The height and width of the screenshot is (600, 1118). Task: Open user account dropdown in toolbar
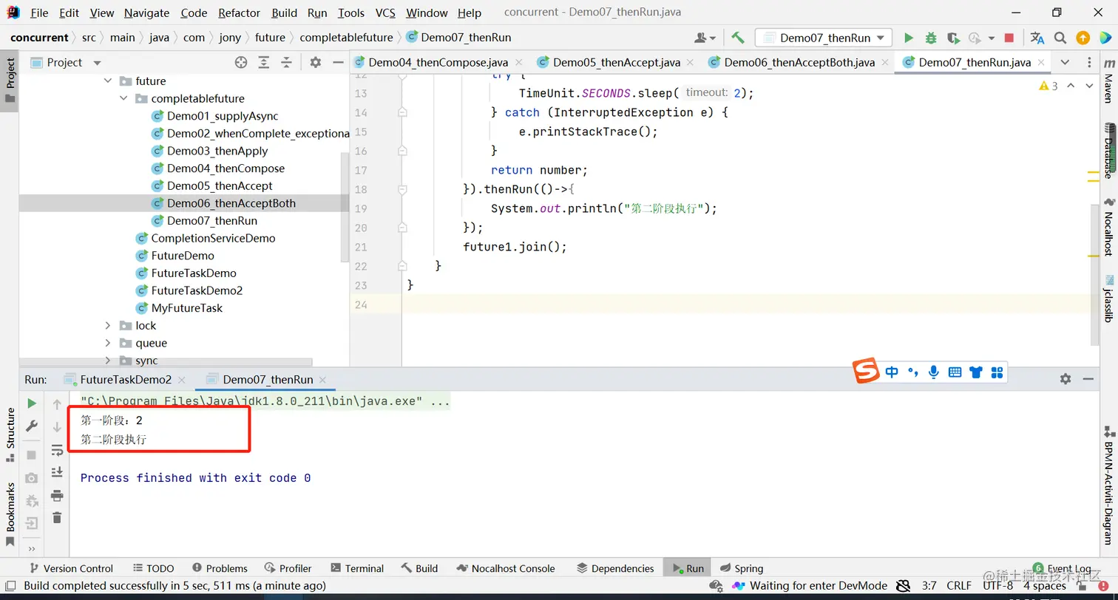click(x=705, y=38)
